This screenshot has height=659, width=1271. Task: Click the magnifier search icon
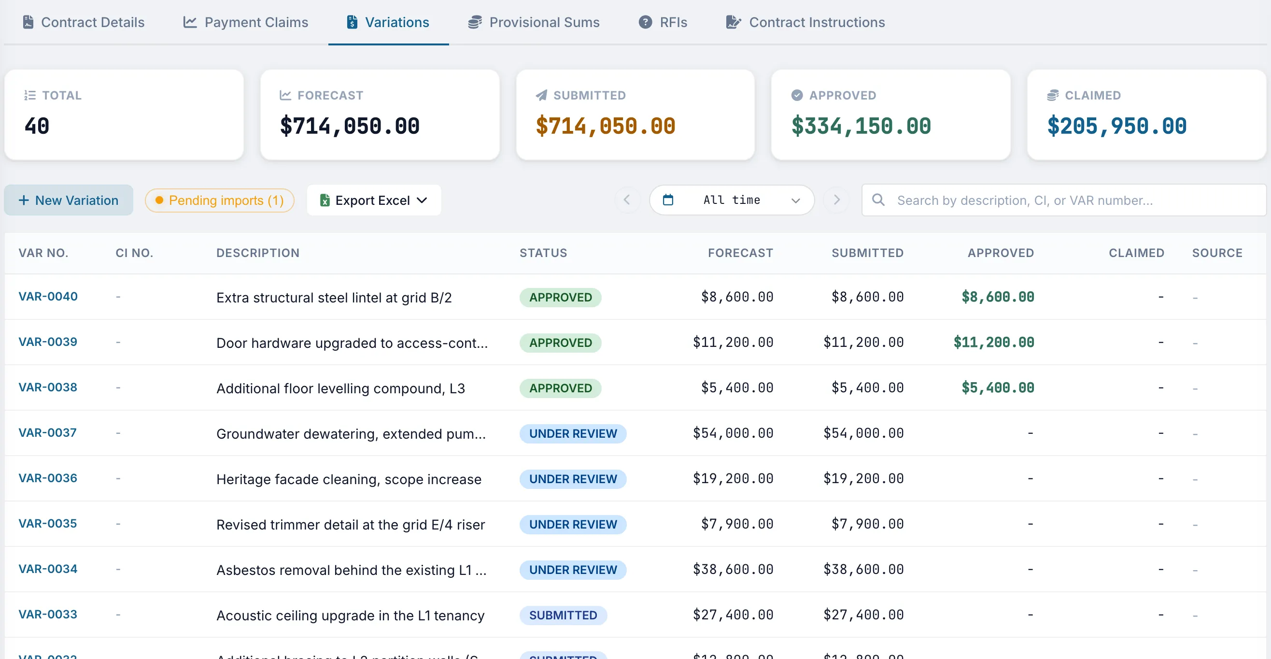tap(878, 200)
